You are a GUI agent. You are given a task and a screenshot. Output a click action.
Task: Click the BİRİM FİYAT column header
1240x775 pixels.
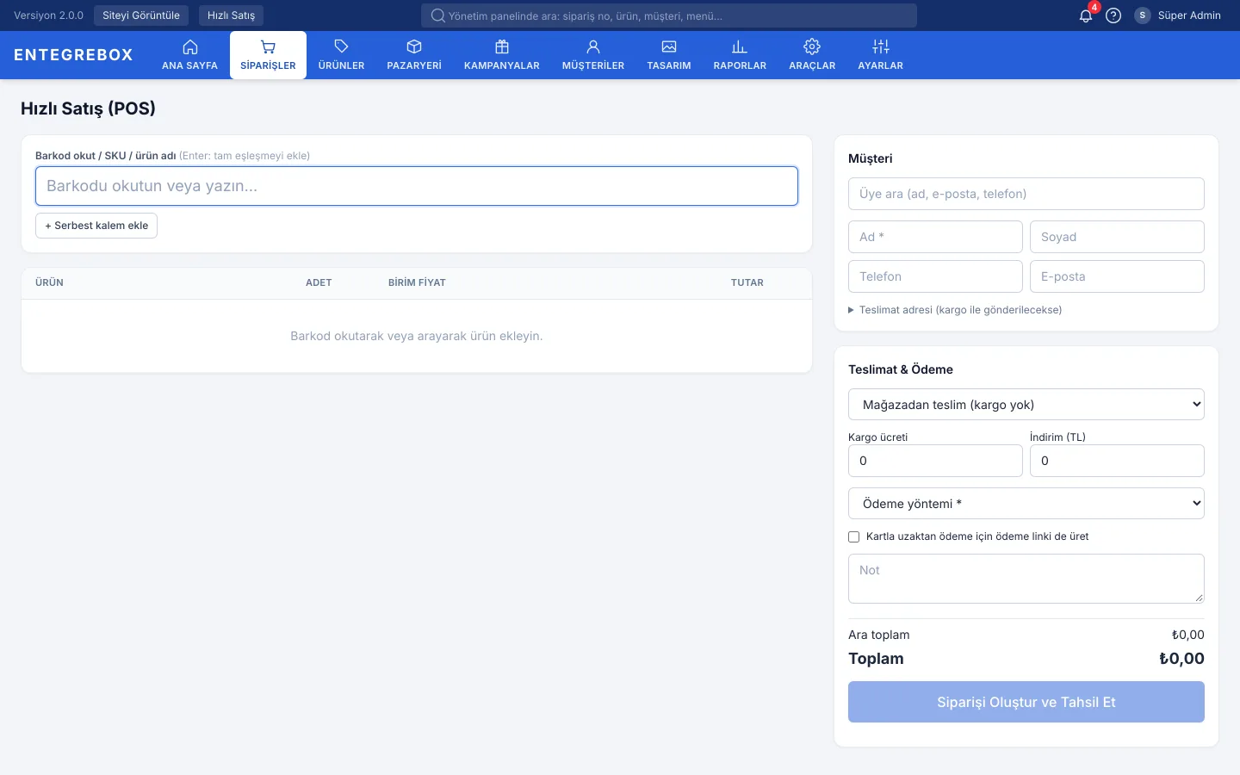coord(417,282)
